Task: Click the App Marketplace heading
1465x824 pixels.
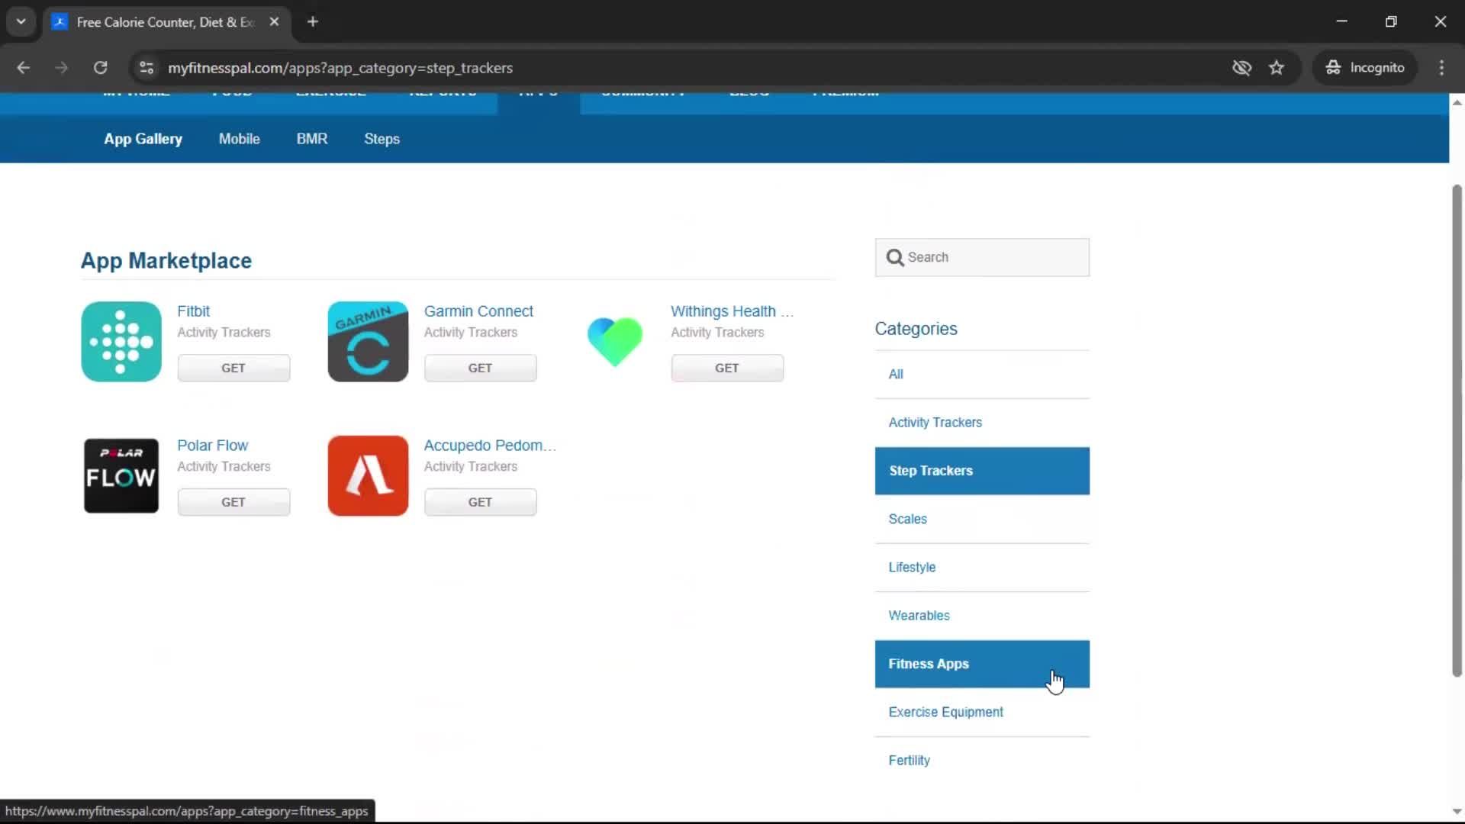Action: [166, 261]
